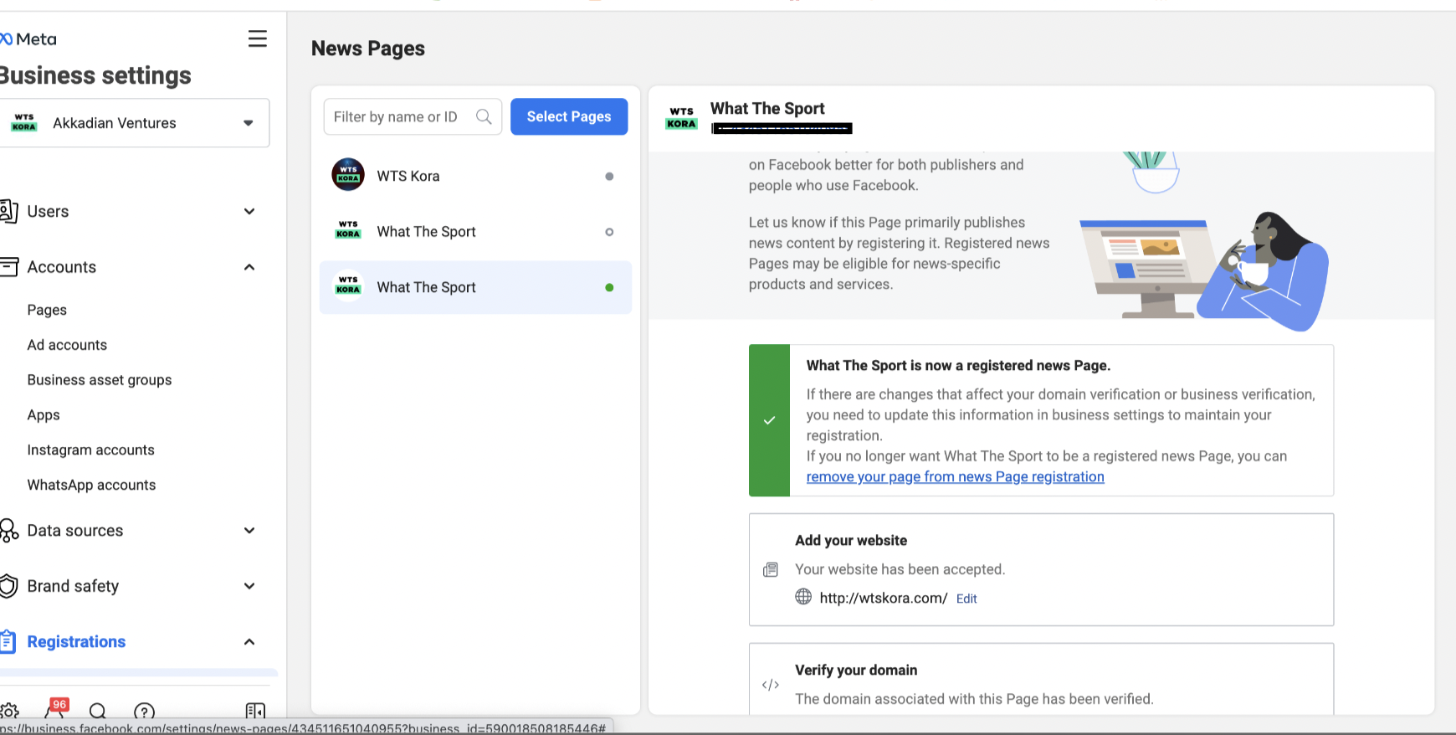Open Apps in sidebar
This screenshot has width=1456, height=735.
tap(44, 415)
